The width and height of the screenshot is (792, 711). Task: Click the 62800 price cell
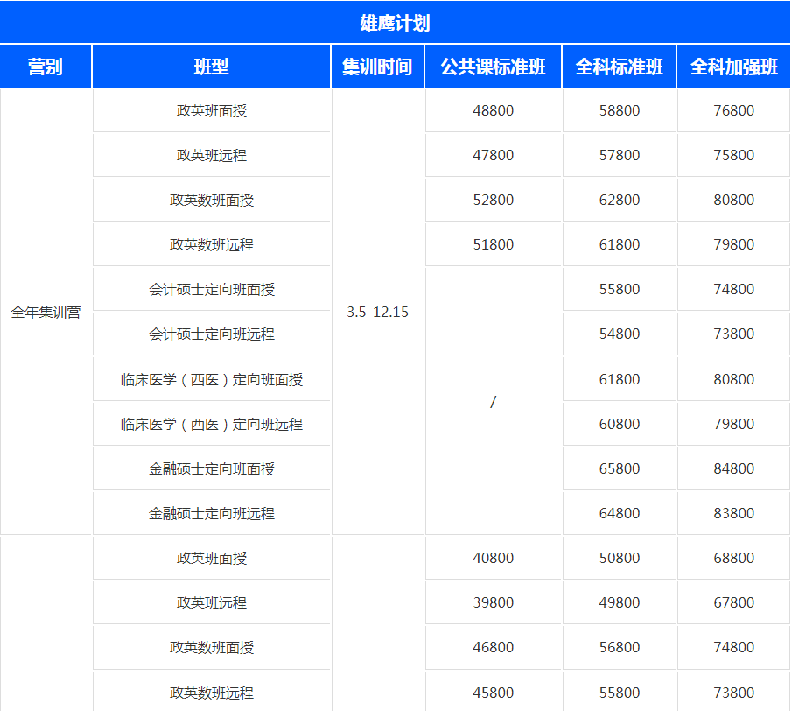coord(619,200)
